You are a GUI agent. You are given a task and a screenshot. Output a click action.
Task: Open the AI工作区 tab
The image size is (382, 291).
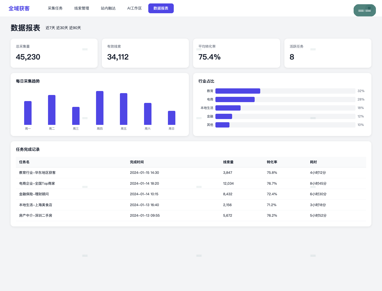click(x=134, y=8)
